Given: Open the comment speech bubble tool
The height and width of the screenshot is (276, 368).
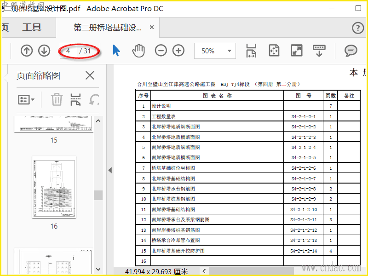Looking at the screenshot, I should (351, 51).
